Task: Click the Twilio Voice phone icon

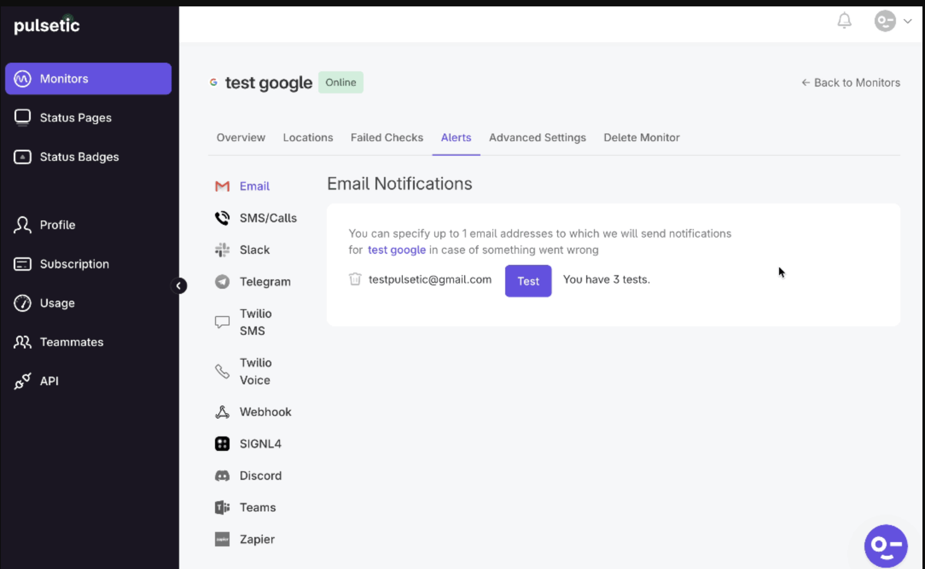Action: point(222,371)
